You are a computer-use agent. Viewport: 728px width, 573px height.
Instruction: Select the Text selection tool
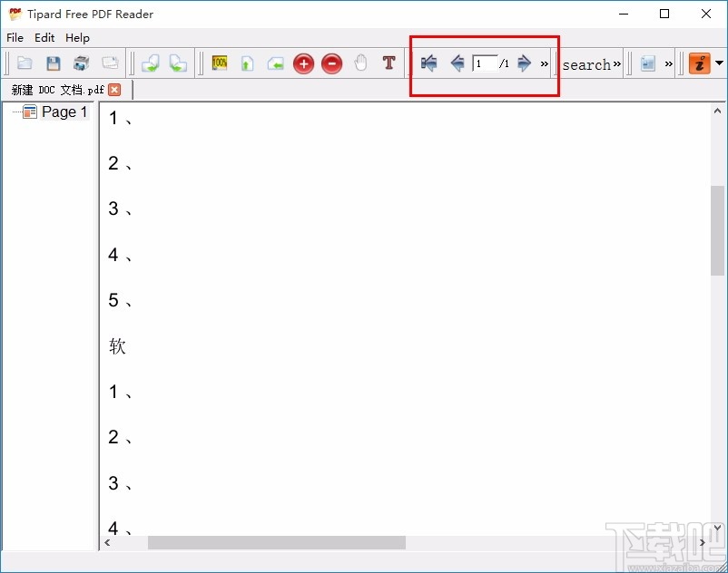click(x=389, y=63)
